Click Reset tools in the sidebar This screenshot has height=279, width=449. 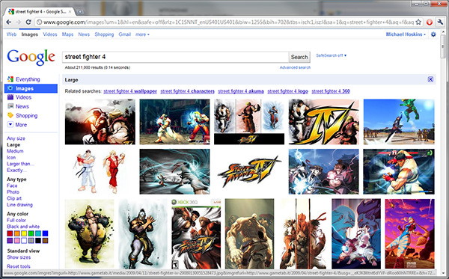pos(19,266)
